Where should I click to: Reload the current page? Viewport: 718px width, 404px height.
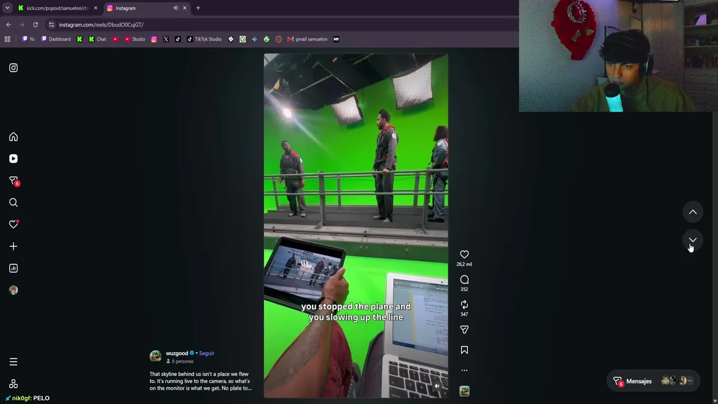coord(35,25)
